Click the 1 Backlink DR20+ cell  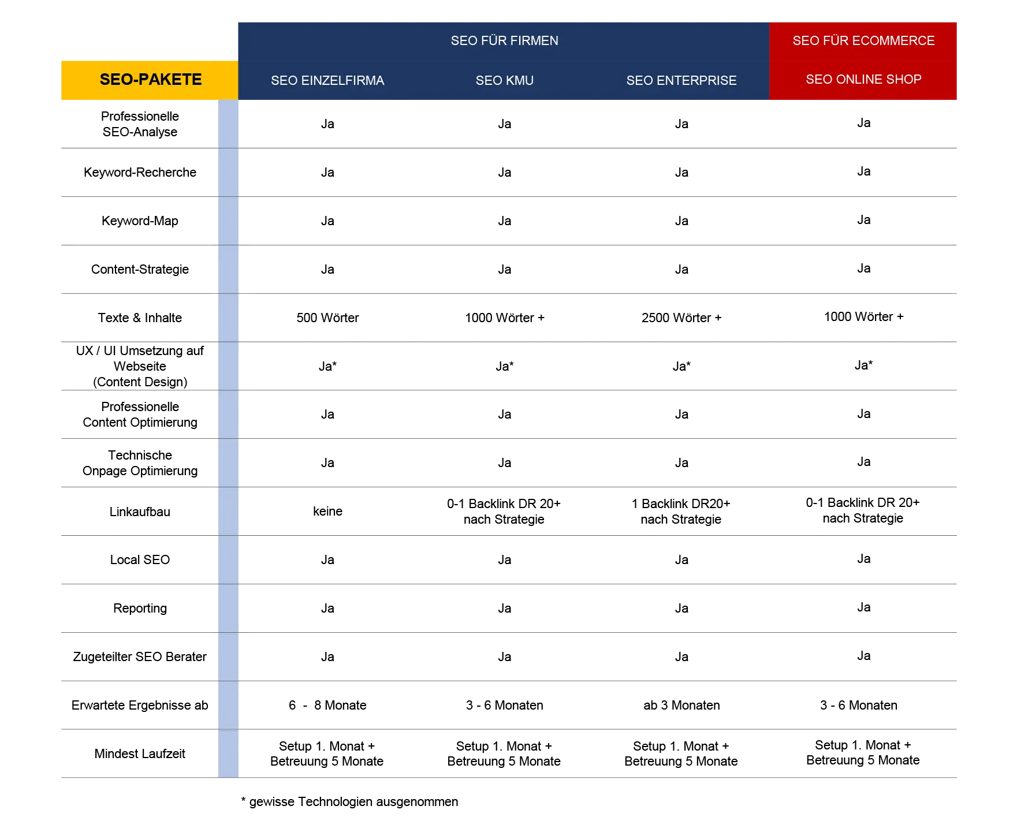pyautogui.click(x=681, y=512)
